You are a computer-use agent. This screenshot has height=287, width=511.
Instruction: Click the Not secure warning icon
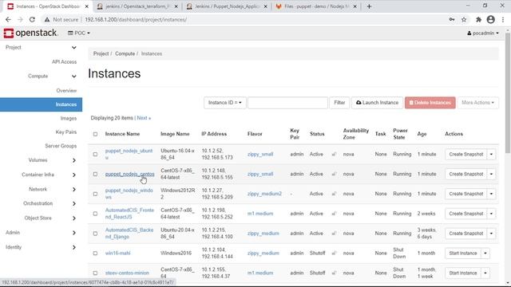[x=47, y=19]
